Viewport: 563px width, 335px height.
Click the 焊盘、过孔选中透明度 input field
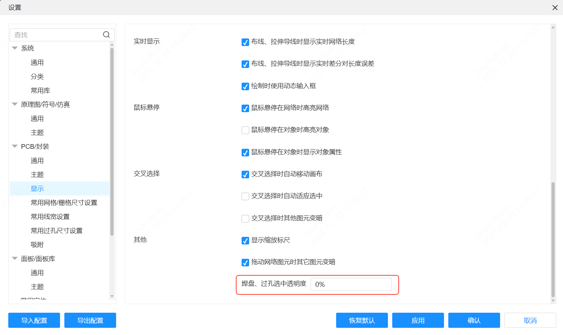coord(351,284)
